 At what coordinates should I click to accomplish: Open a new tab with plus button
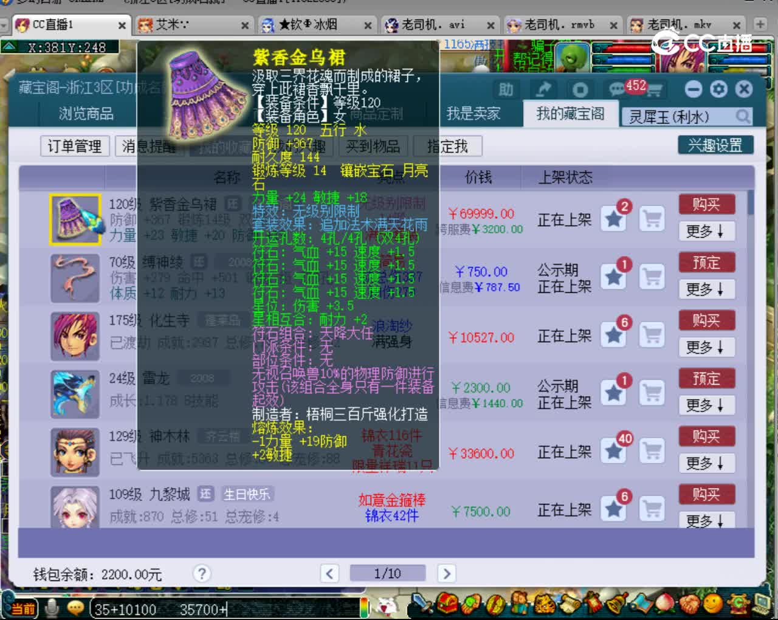click(x=760, y=24)
